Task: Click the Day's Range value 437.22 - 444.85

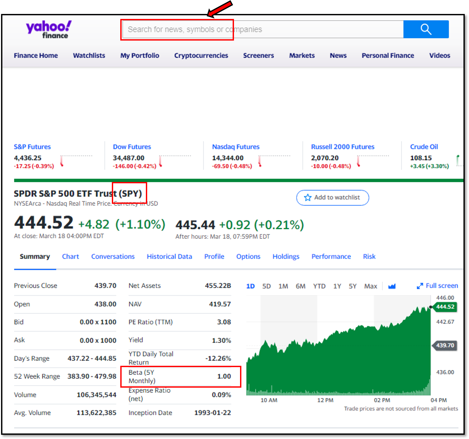Action: pyautogui.click(x=92, y=358)
